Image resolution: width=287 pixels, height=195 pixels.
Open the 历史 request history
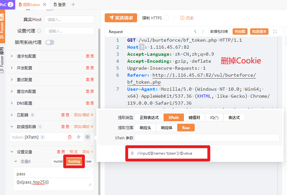[187, 18]
